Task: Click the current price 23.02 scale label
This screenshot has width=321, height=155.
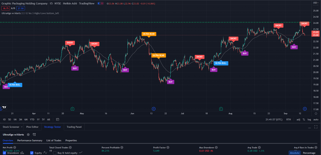Action: 315,35
